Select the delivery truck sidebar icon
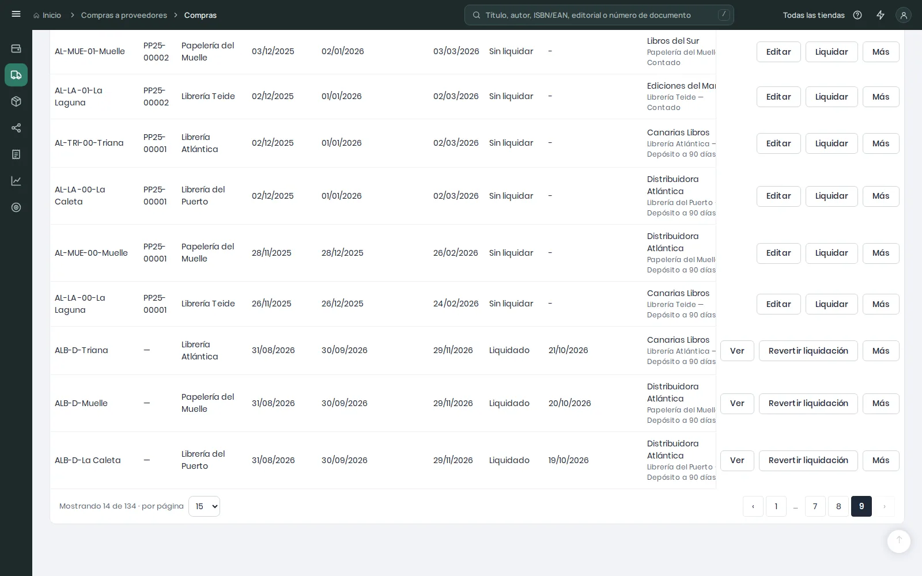Screen dimensions: 922x576 pyautogui.click(x=16, y=75)
